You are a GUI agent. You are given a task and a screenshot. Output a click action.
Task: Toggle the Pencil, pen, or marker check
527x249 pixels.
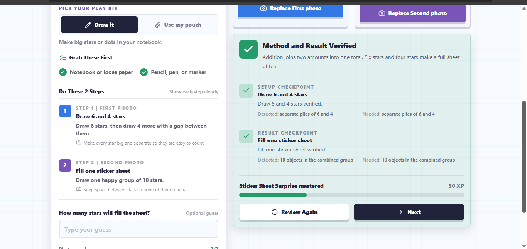(144, 72)
